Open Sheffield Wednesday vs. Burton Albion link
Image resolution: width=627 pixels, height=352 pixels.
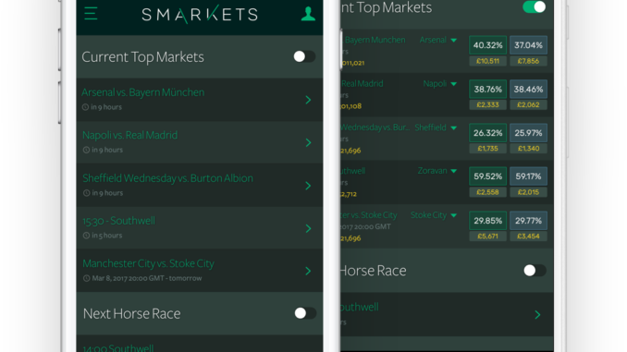click(167, 178)
